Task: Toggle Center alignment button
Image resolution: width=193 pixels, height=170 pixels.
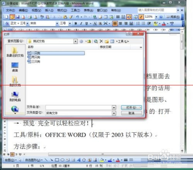Action: point(120,24)
